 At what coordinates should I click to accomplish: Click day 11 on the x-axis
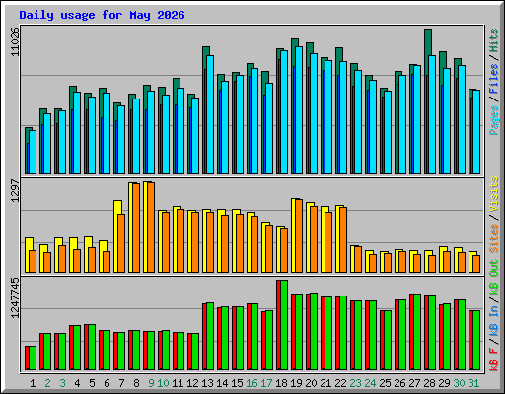point(178,383)
